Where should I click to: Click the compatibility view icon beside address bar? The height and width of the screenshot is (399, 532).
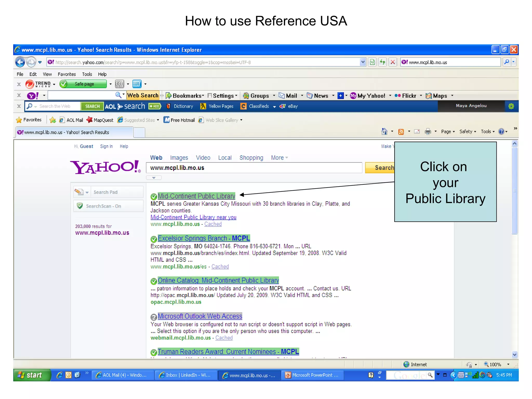(x=372, y=62)
